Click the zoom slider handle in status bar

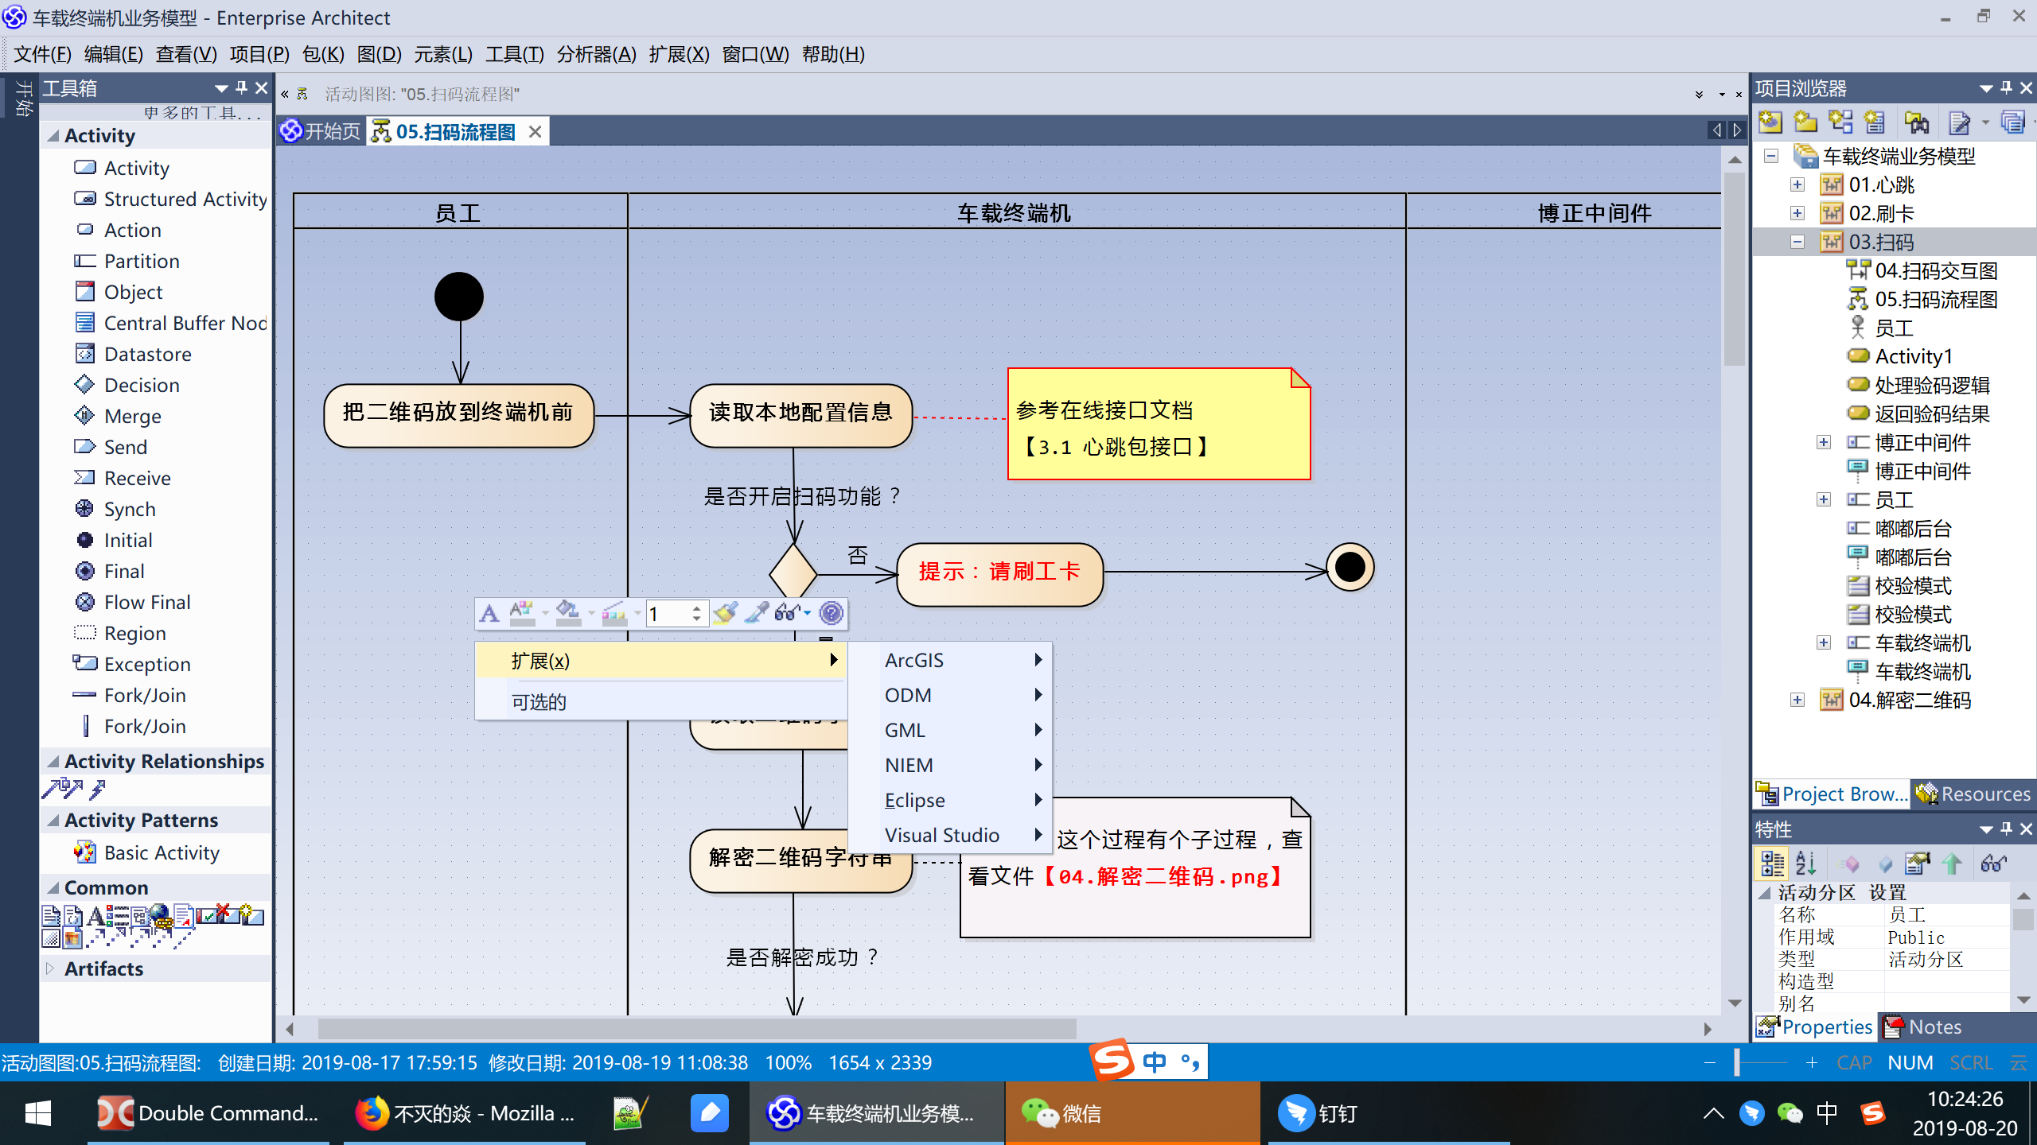tap(1737, 1062)
